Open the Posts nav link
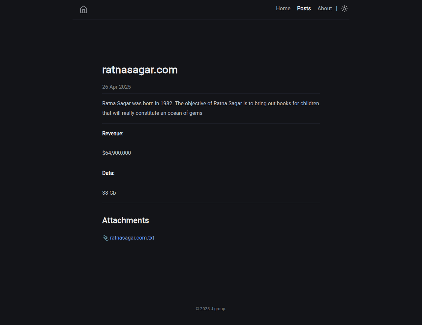Screen dimensions: 422x325 304,9
